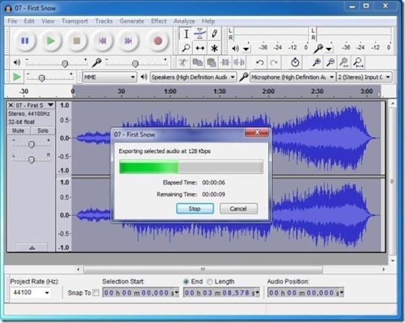Screen dimensions: 405x323
Task: Click Cancel in the export dialog
Action: click(238, 208)
